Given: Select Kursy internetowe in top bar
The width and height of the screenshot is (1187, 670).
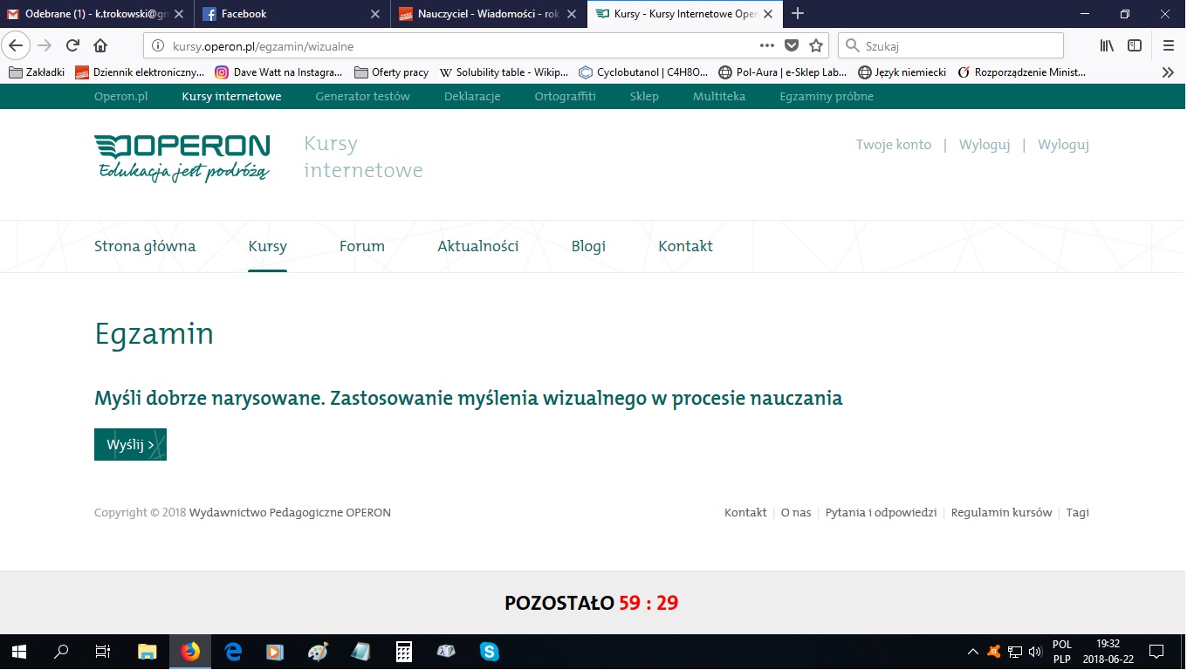Looking at the screenshot, I should coord(231,97).
